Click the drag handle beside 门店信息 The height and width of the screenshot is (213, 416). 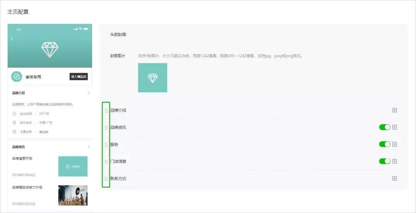coord(106,162)
